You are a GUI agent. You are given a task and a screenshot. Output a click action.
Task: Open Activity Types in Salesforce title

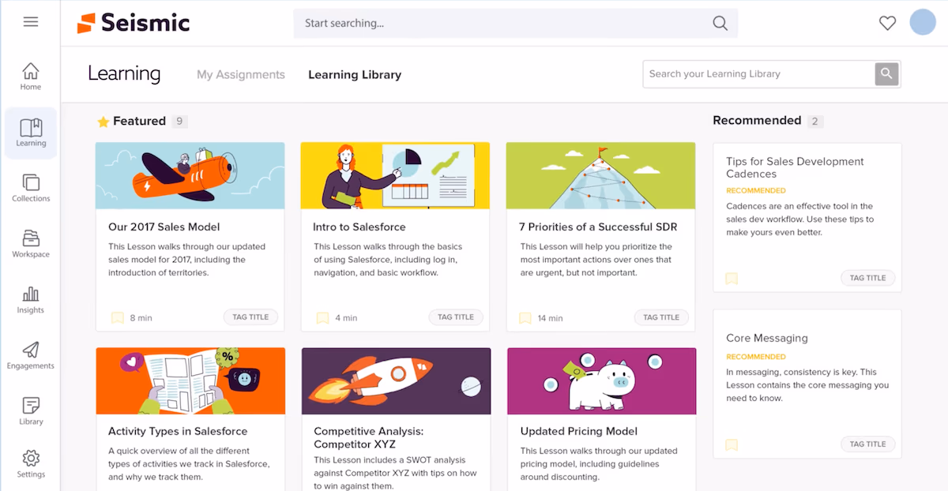tap(178, 432)
